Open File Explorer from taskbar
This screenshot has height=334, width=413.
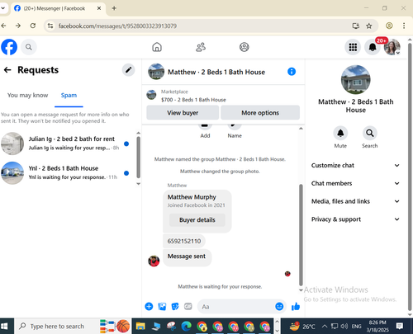[x=140, y=327]
